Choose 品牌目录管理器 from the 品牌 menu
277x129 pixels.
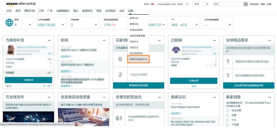pyautogui.click(x=137, y=36)
